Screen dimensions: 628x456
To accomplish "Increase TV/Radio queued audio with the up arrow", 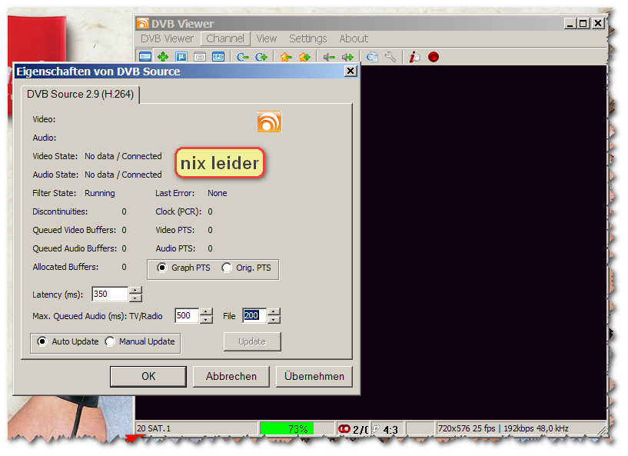I will [206, 311].
